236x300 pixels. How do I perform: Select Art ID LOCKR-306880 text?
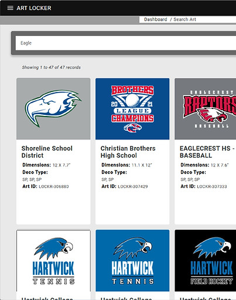tap(54, 186)
